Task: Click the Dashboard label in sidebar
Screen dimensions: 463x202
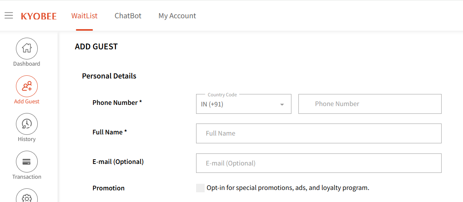Action: (x=27, y=64)
